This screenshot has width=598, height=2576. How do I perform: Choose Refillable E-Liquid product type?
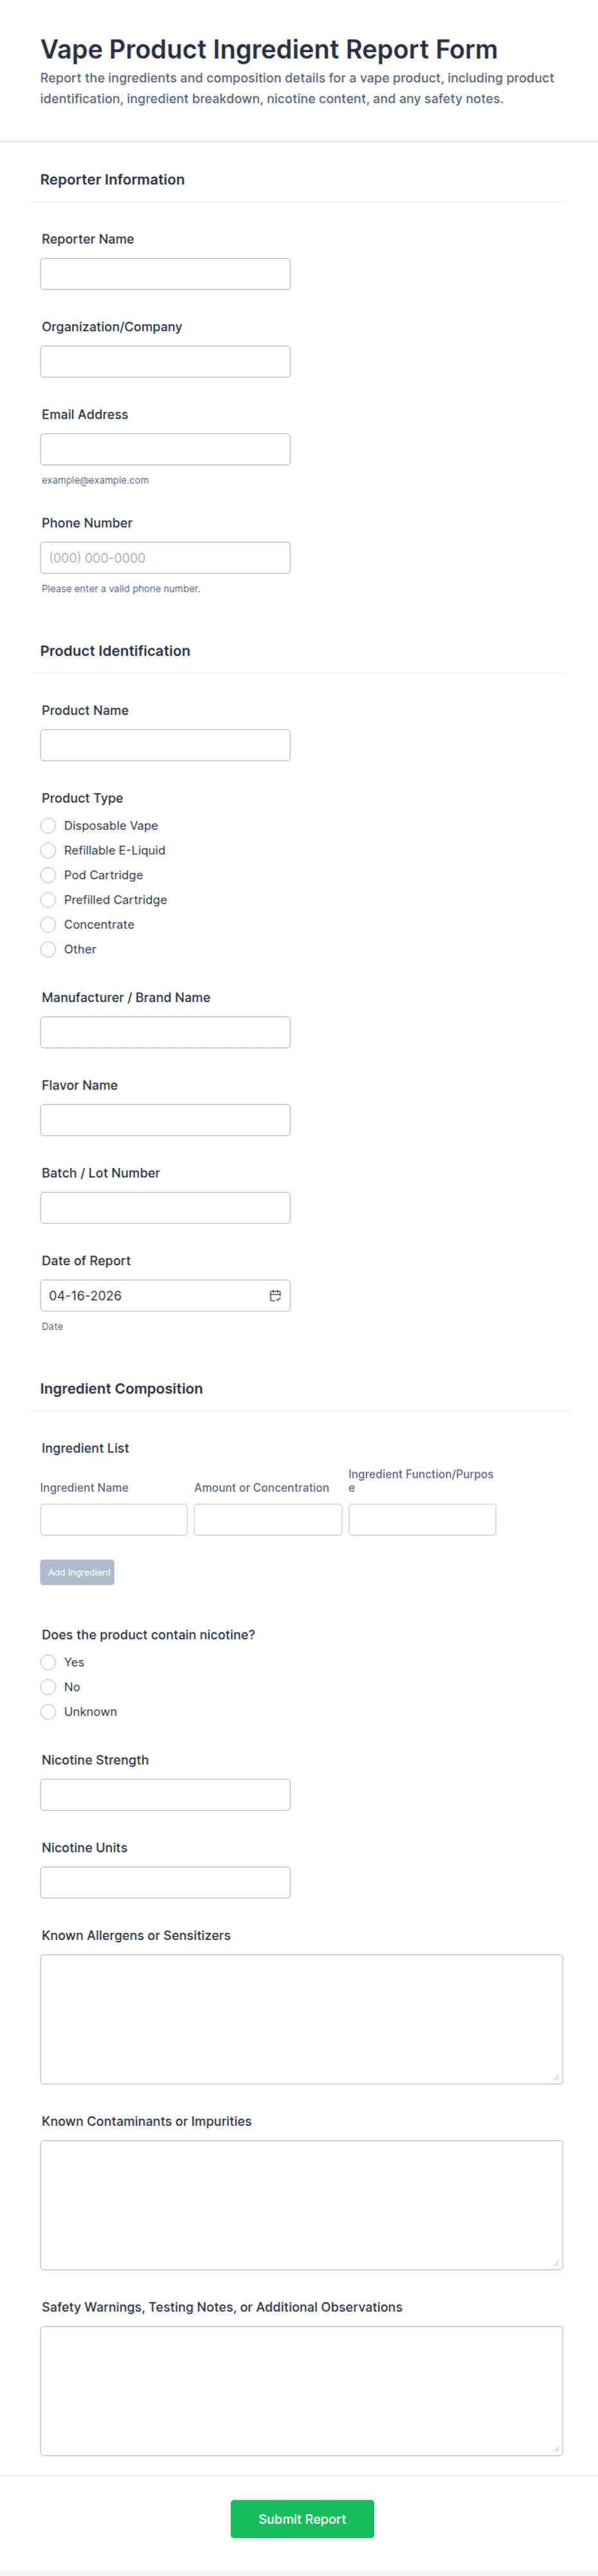tap(48, 850)
